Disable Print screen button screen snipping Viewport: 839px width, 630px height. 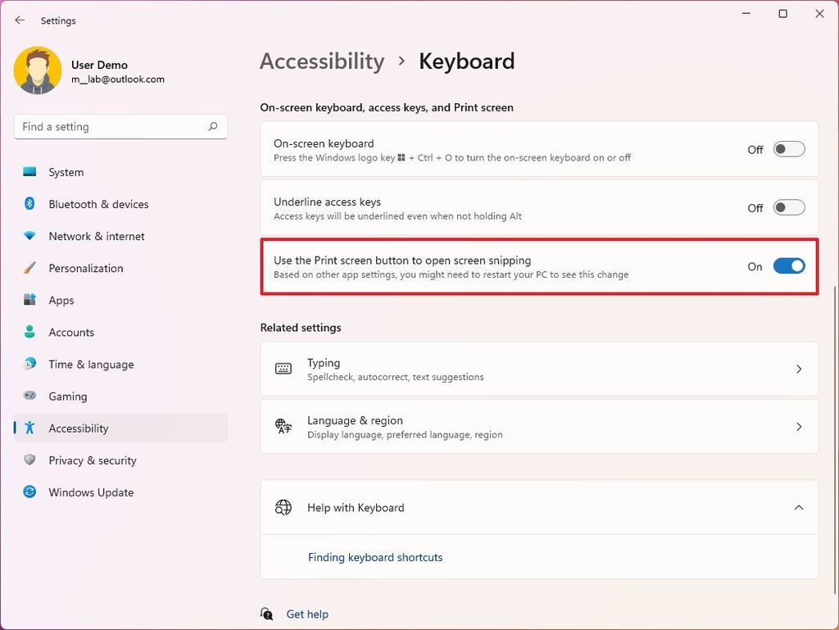pyautogui.click(x=788, y=266)
